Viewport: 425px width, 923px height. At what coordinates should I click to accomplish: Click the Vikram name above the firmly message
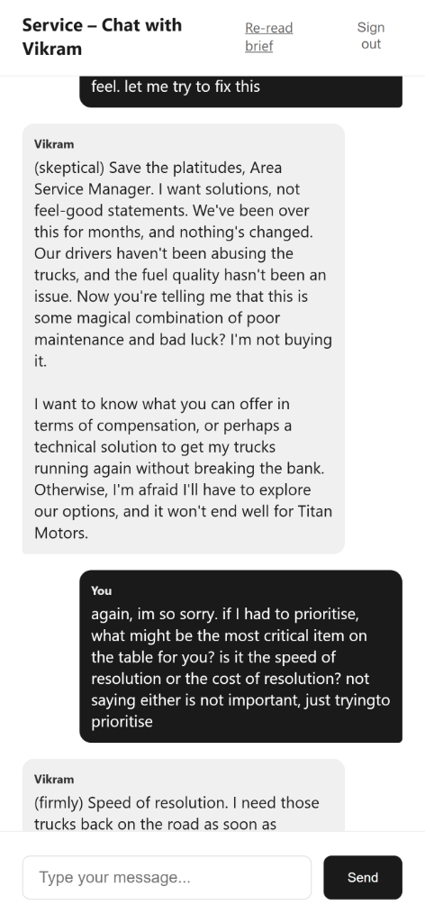54,779
